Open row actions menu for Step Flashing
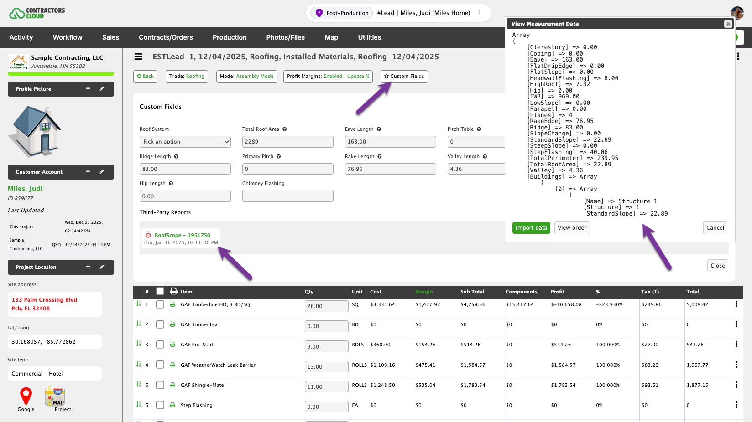The width and height of the screenshot is (752, 422). coord(736,405)
